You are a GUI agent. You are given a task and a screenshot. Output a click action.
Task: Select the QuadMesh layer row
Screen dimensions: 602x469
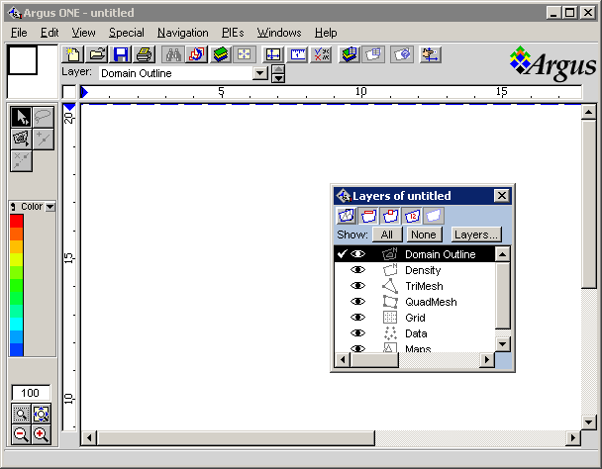[415, 302]
